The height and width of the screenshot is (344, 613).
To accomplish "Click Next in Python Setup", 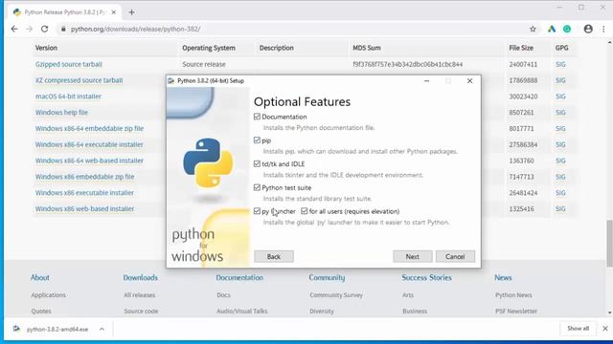I will pyautogui.click(x=413, y=256).
